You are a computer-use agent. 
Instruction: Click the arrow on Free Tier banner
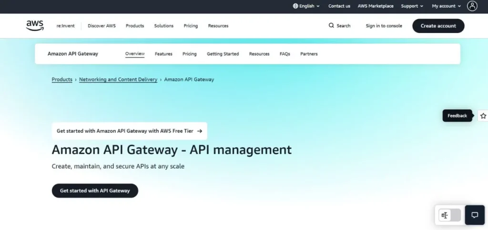pyautogui.click(x=199, y=131)
